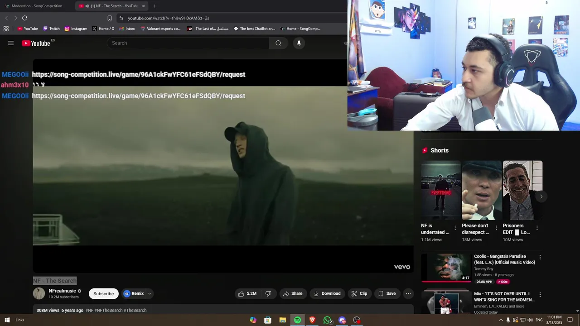This screenshot has height=326, width=580.
Task: Go forward using the browser forward arrow
Action: tap(15, 18)
